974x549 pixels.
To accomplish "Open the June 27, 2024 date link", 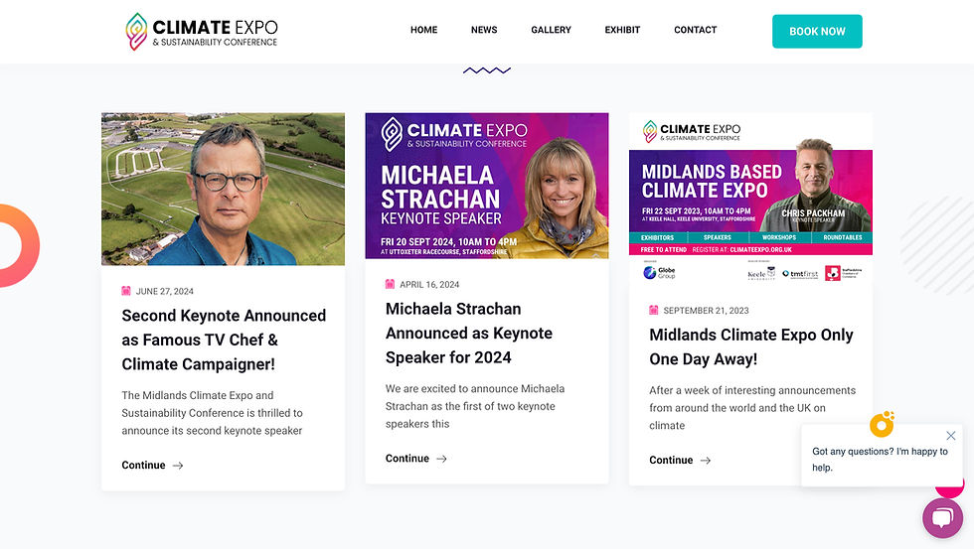I will tap(165, 291).
